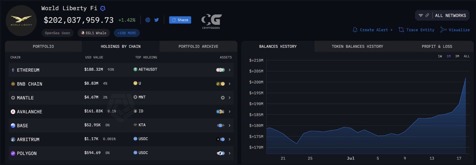Set chart range to 3M
The height and width of the screenshot is (165, 476).
(x=457, y=56)
